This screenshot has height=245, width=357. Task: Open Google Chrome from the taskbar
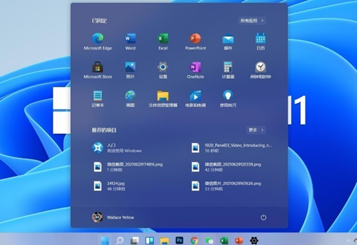194,240
